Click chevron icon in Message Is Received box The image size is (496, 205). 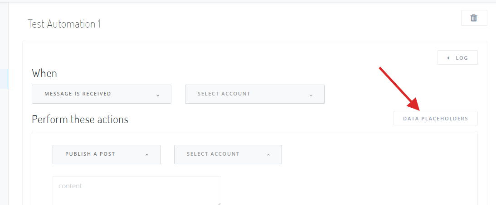[157, 95]
